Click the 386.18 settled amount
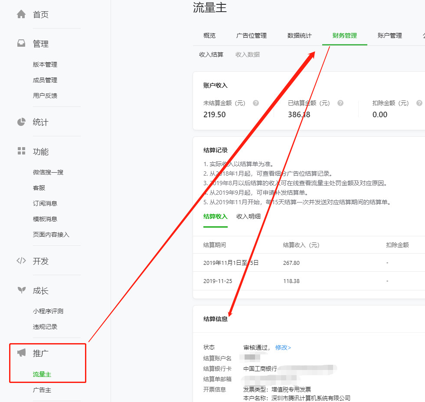Screen dimensions: 425x402 pos(299,115)
